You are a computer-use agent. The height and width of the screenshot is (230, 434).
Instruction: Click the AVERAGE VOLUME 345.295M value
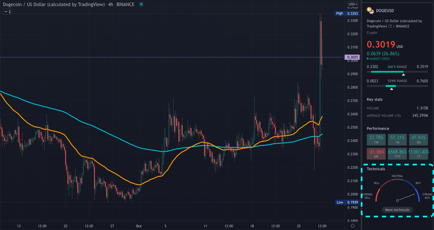point(420,115)
